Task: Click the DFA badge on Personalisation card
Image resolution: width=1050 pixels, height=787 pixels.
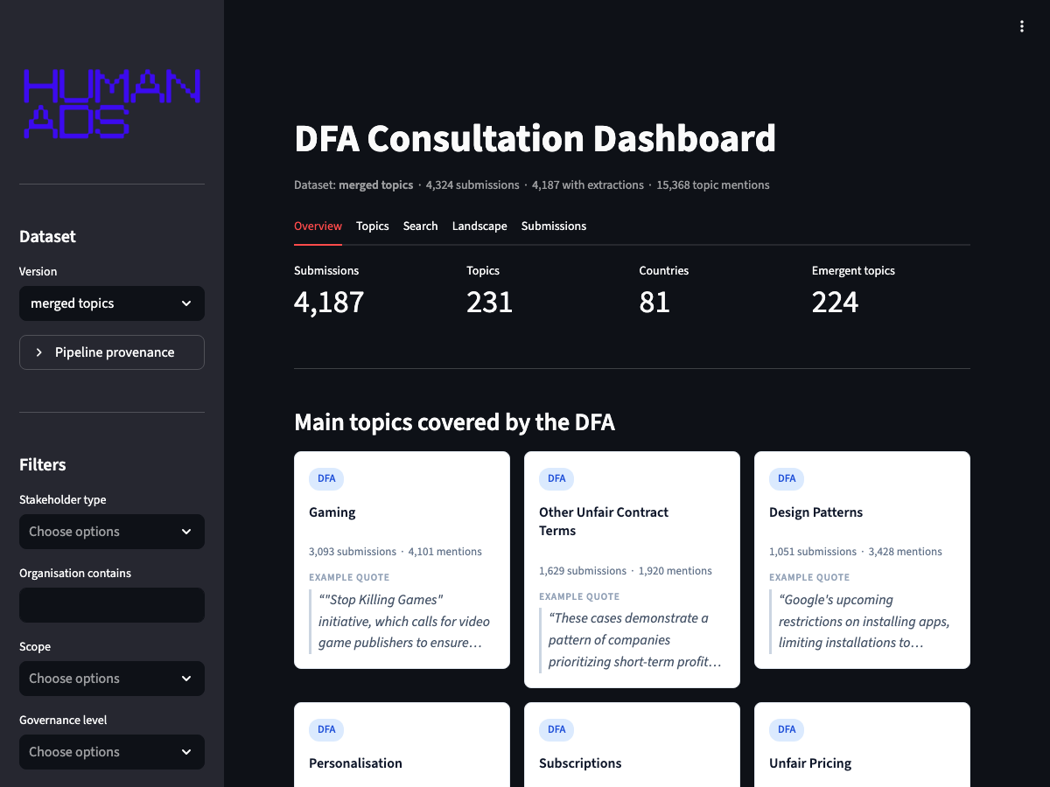Action: pyautogui.click(x=326, y=729)
